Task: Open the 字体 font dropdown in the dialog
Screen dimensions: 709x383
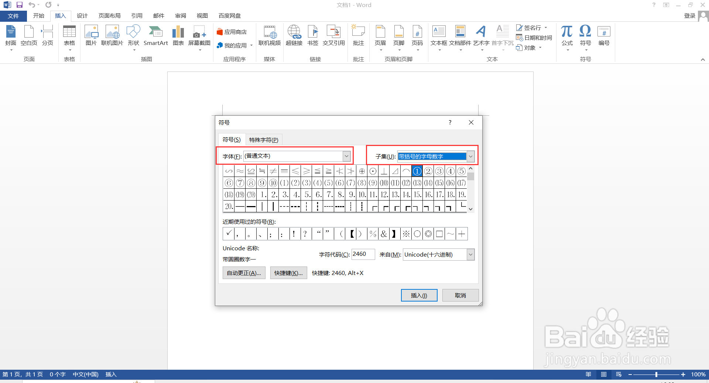Action: point(346,156)
